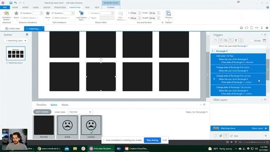Image resolution: width=270 pixels, height=152 pixels.
Task: Switch to Story View layout in the status bar
Action: pyautogui.click(x=227, y=142)
